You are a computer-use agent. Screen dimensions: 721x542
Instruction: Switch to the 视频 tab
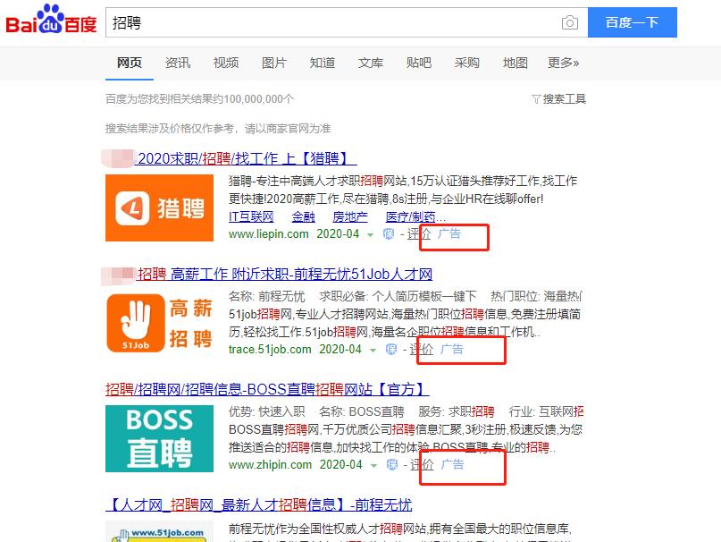point(225,63)
